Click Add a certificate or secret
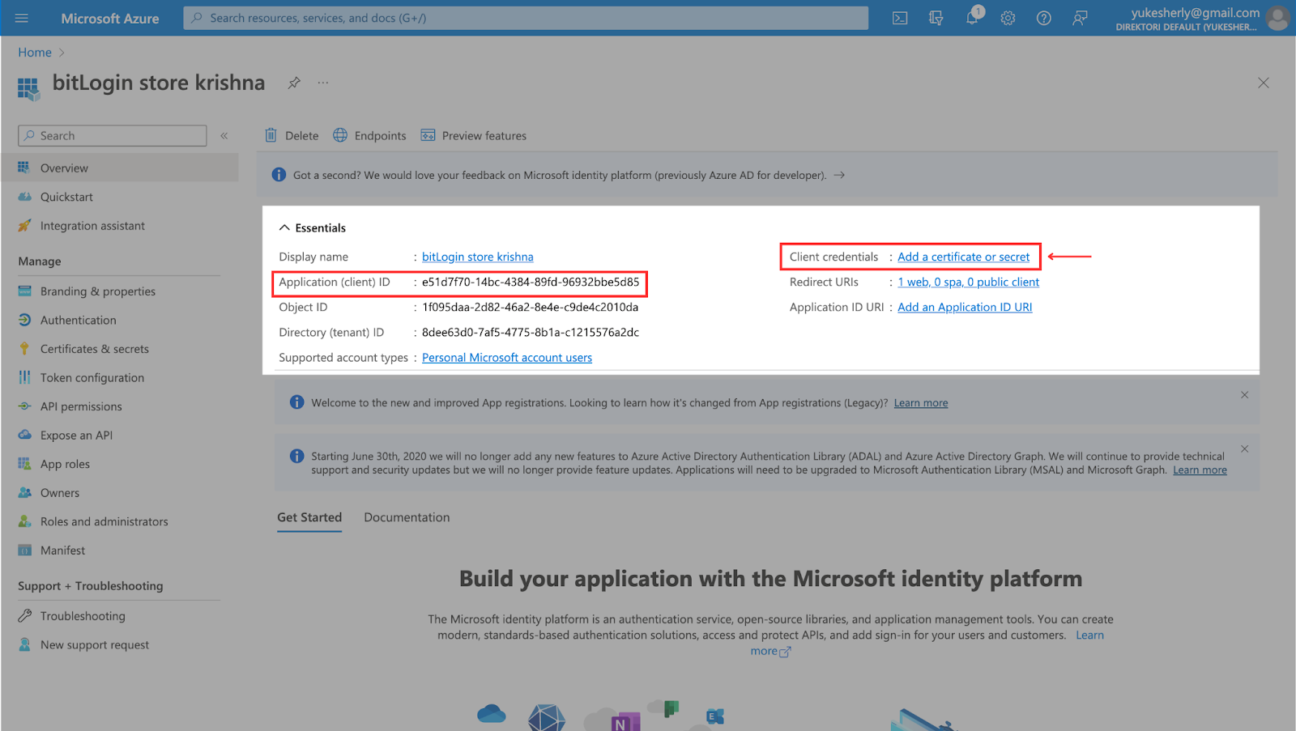The width and height of the screenshot is (1296, 731). (964, 257)
